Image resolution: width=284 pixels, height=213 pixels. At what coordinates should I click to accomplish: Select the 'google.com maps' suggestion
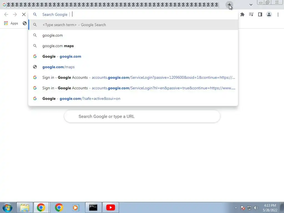133,46
